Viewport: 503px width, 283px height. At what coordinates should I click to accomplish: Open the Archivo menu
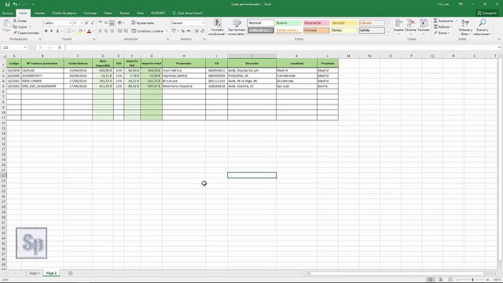[7, 13]
